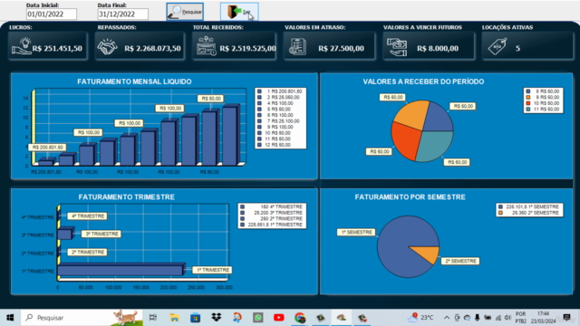This screenshot has height=326, width=580.
Task: Click the Faturamento por Semestre chart title
Action: coord(410,197)
